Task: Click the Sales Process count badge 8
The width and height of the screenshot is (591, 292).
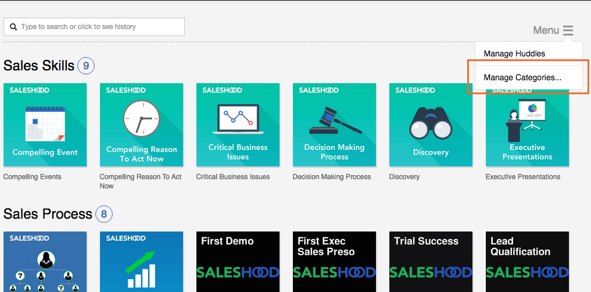Action: pyautogui.click(x=104, y=214)
